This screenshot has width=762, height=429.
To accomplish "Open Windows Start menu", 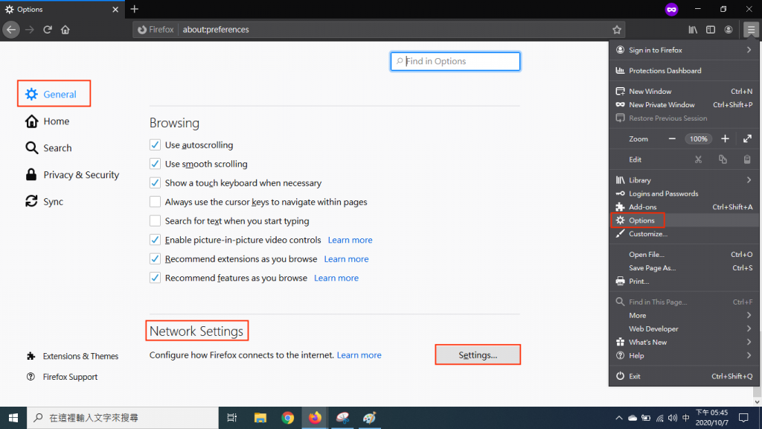I will (x=13, y=418).
